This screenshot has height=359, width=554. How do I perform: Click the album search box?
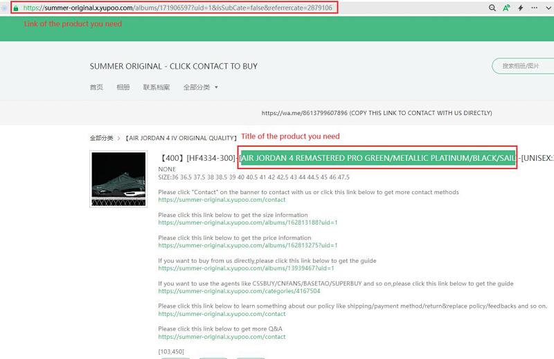[x=524, y=66]
